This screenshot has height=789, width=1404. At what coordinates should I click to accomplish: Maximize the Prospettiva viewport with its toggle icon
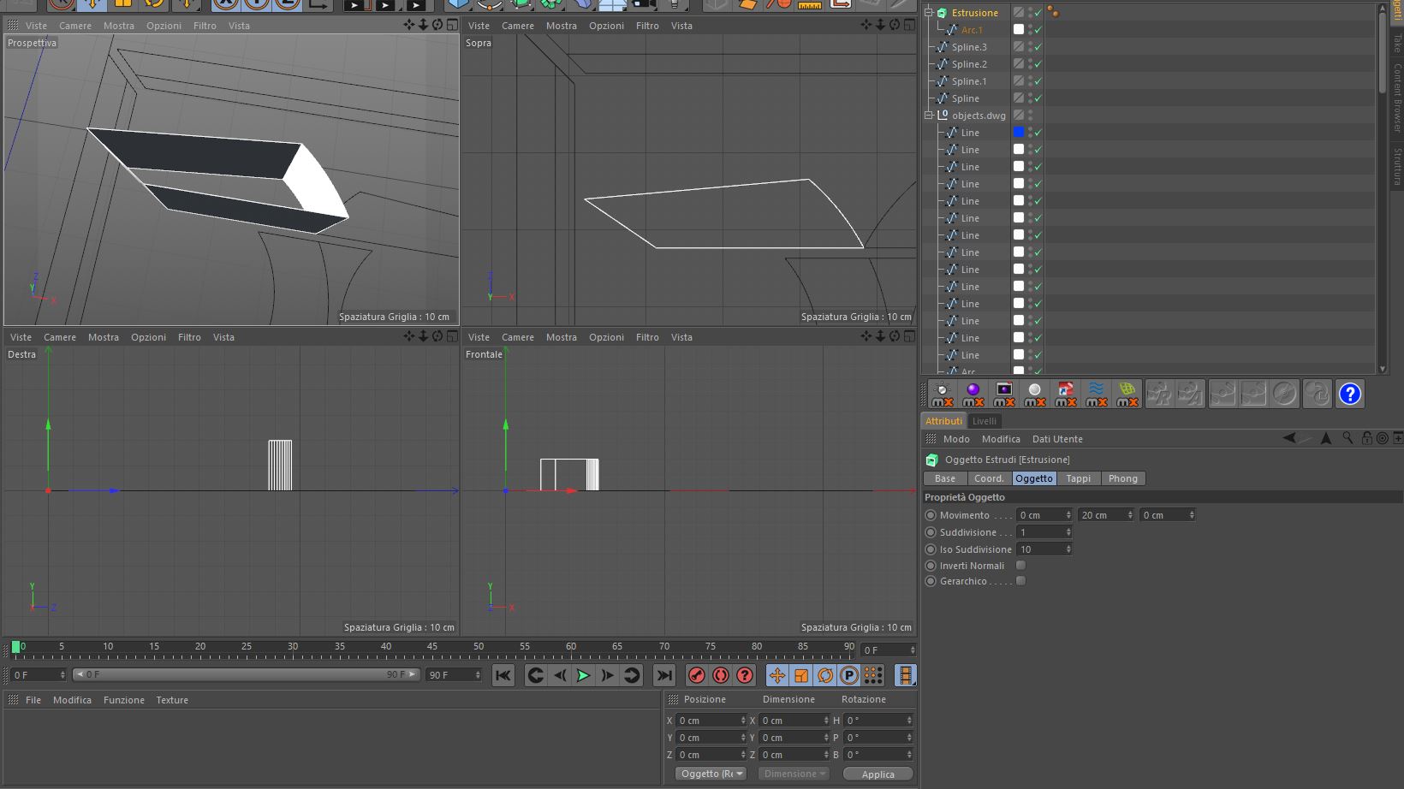[452, 25]
